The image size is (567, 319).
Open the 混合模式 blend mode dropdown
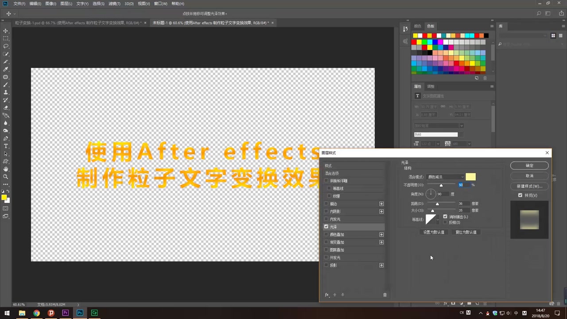pos(445,177)
